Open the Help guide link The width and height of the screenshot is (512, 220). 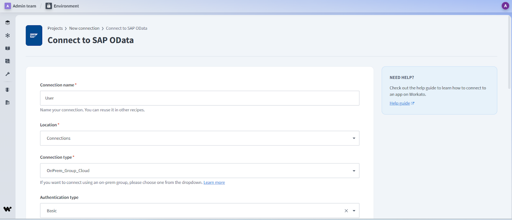(400, 103)
